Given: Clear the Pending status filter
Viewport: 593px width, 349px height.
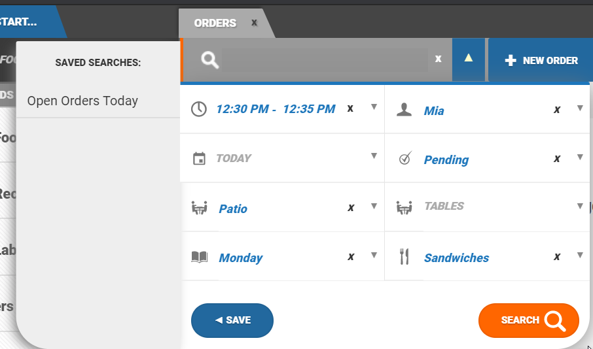Looking at the screenshot, I should click(557, 159).
